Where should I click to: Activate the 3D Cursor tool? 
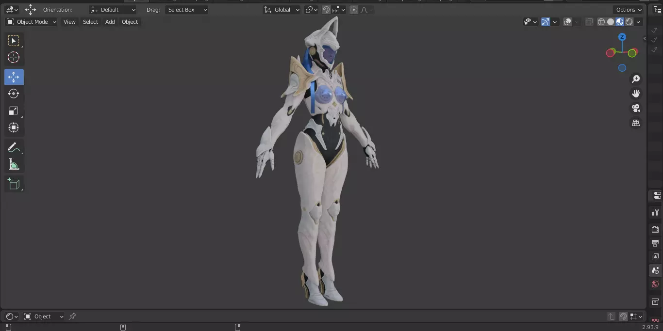click(14, 57)
